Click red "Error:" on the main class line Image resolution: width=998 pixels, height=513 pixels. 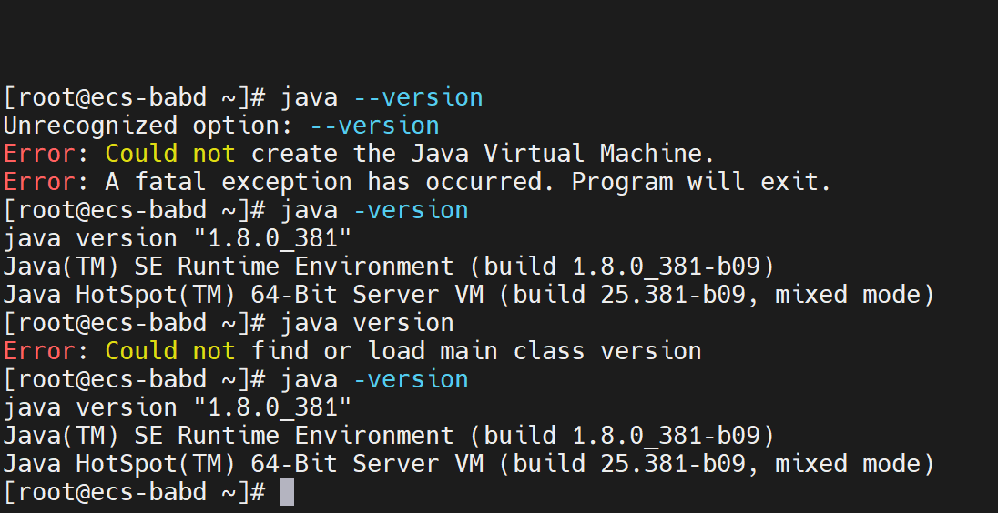pos(47,351)
